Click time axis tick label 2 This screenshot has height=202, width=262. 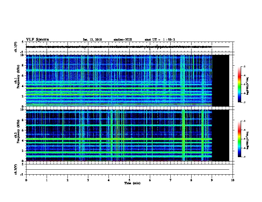67,180
